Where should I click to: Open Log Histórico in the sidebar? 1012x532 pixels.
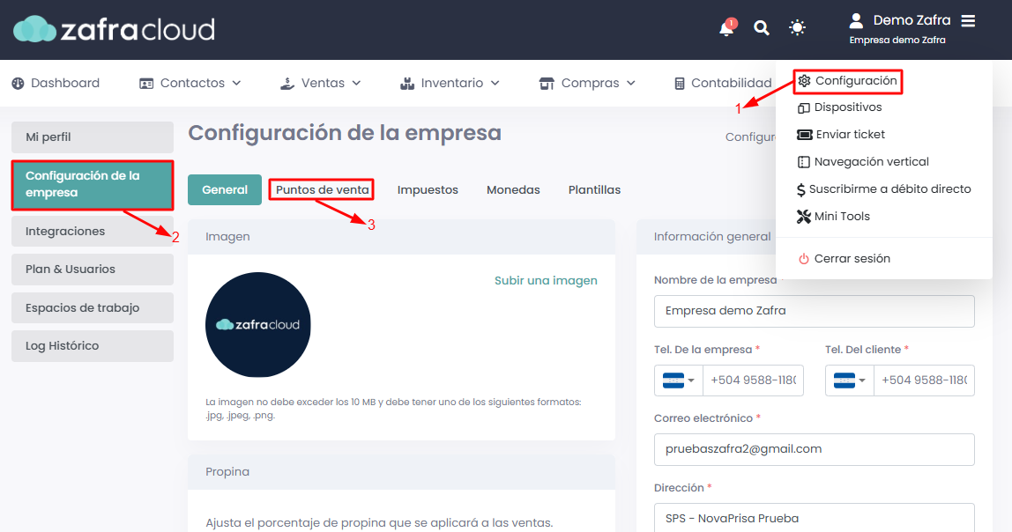[93, 346]
